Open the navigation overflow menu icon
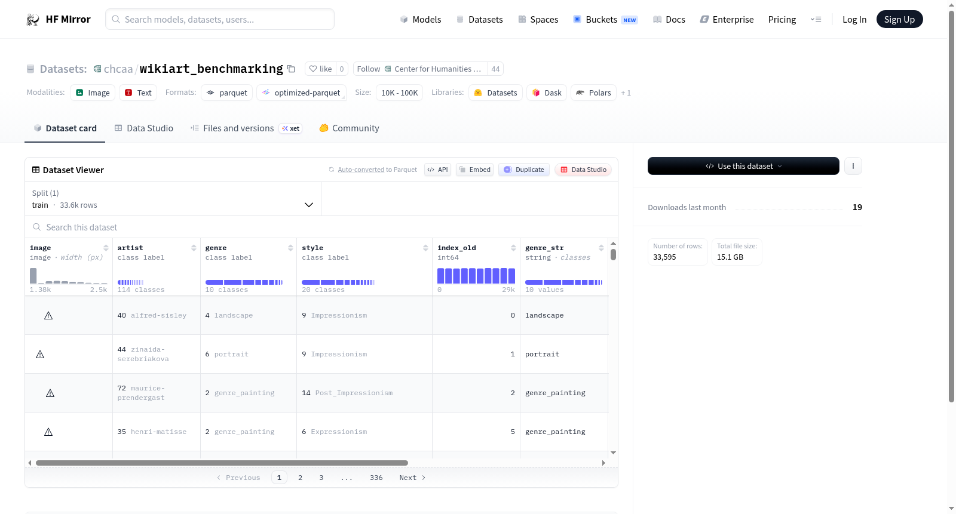 (816, 19)
